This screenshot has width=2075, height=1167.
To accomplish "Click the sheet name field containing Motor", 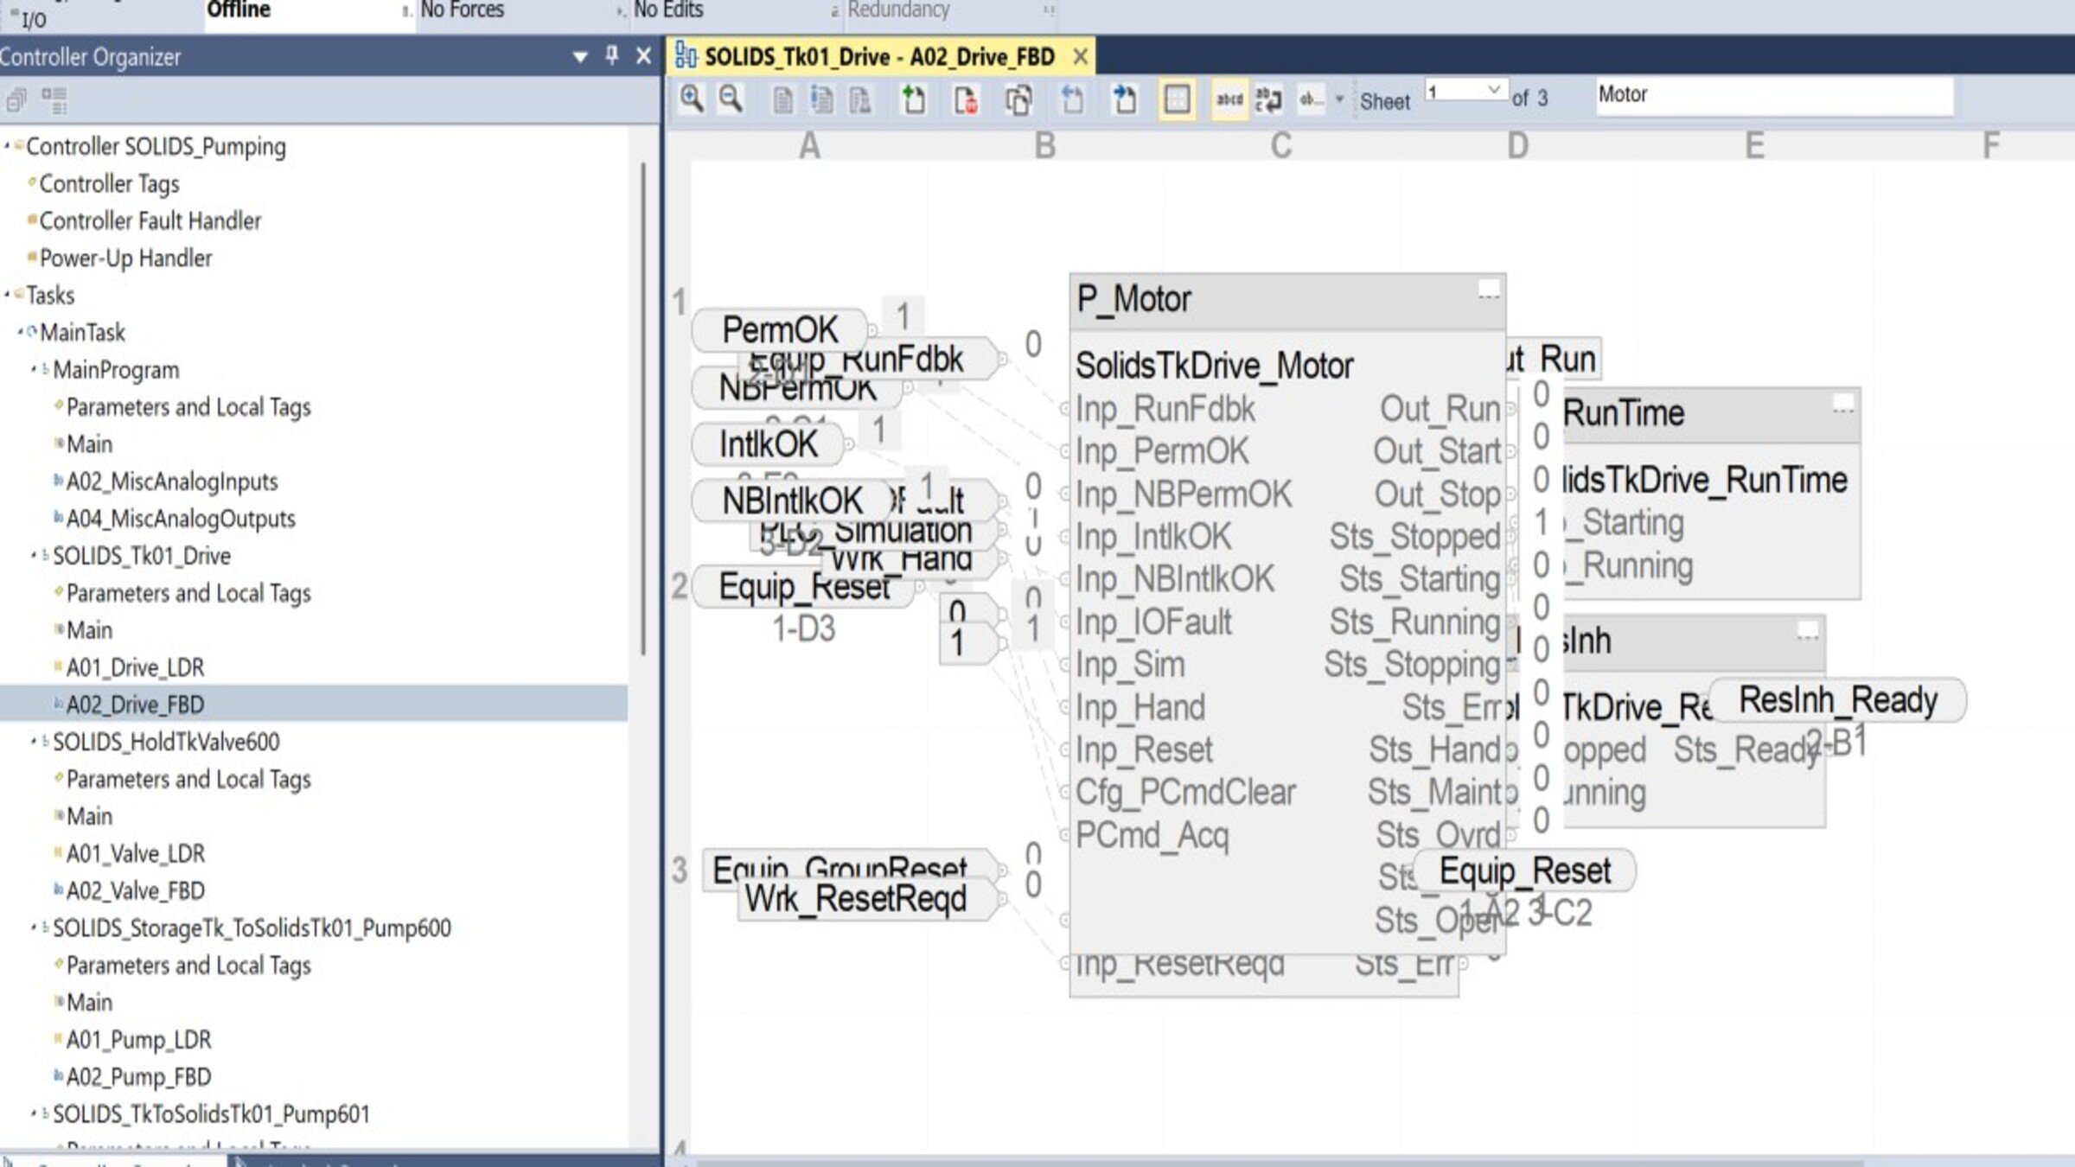I will 1774,95.
